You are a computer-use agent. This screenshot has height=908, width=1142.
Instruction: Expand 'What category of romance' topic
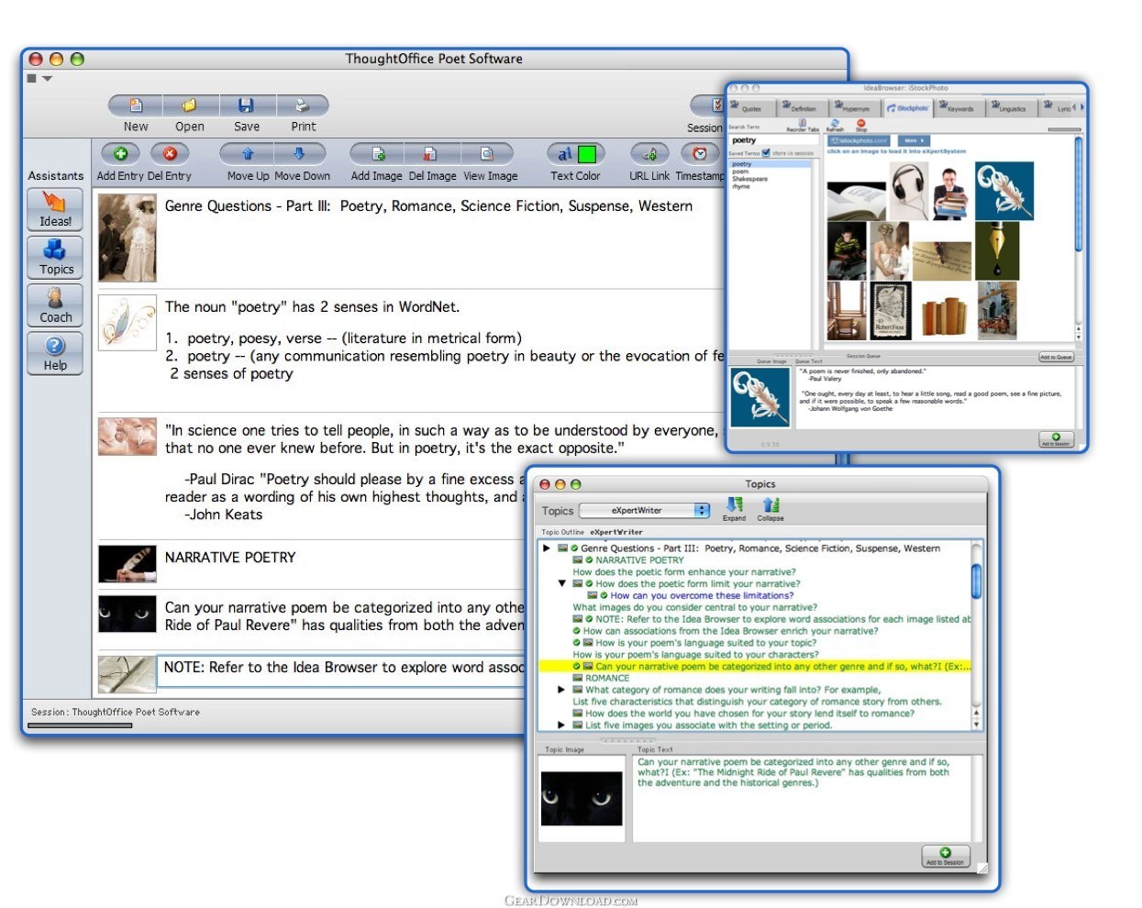tap(561, 690)
